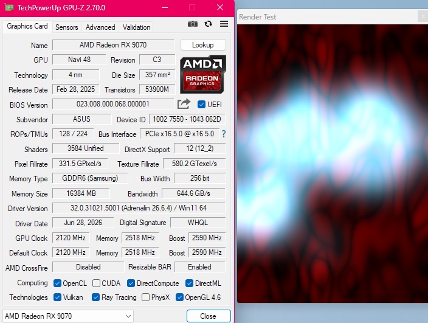The height and width of the screenshot is (323, 428).
Task: Click the Bus Width value 256 bit
Action: [200, 178]
